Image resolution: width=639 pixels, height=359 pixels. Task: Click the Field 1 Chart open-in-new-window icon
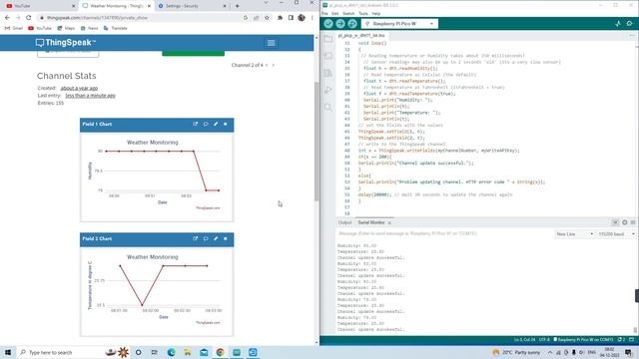pos(196,124)
